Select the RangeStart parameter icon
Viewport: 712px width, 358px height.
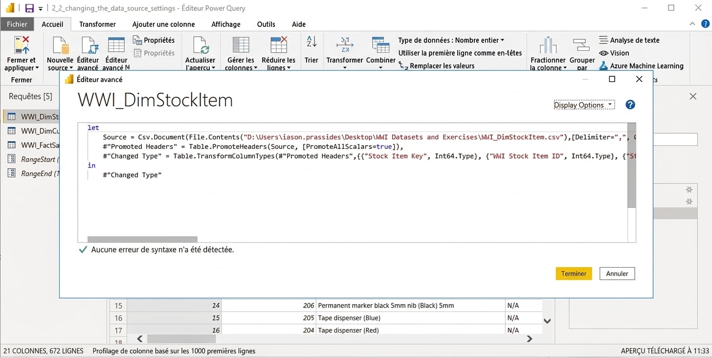(x=11, y=159)
